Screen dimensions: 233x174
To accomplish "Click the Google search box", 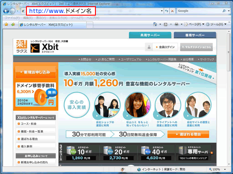I will (x=199, y=11).
